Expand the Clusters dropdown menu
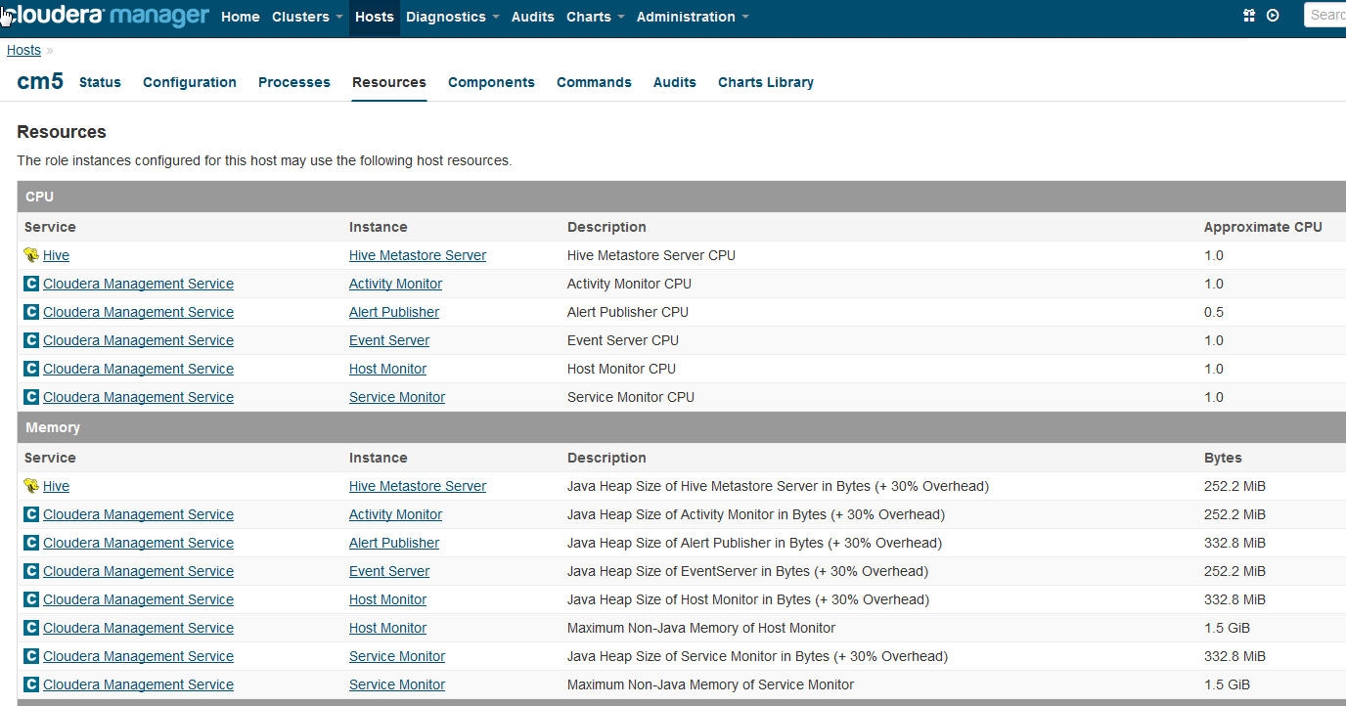 pos(307,17)
